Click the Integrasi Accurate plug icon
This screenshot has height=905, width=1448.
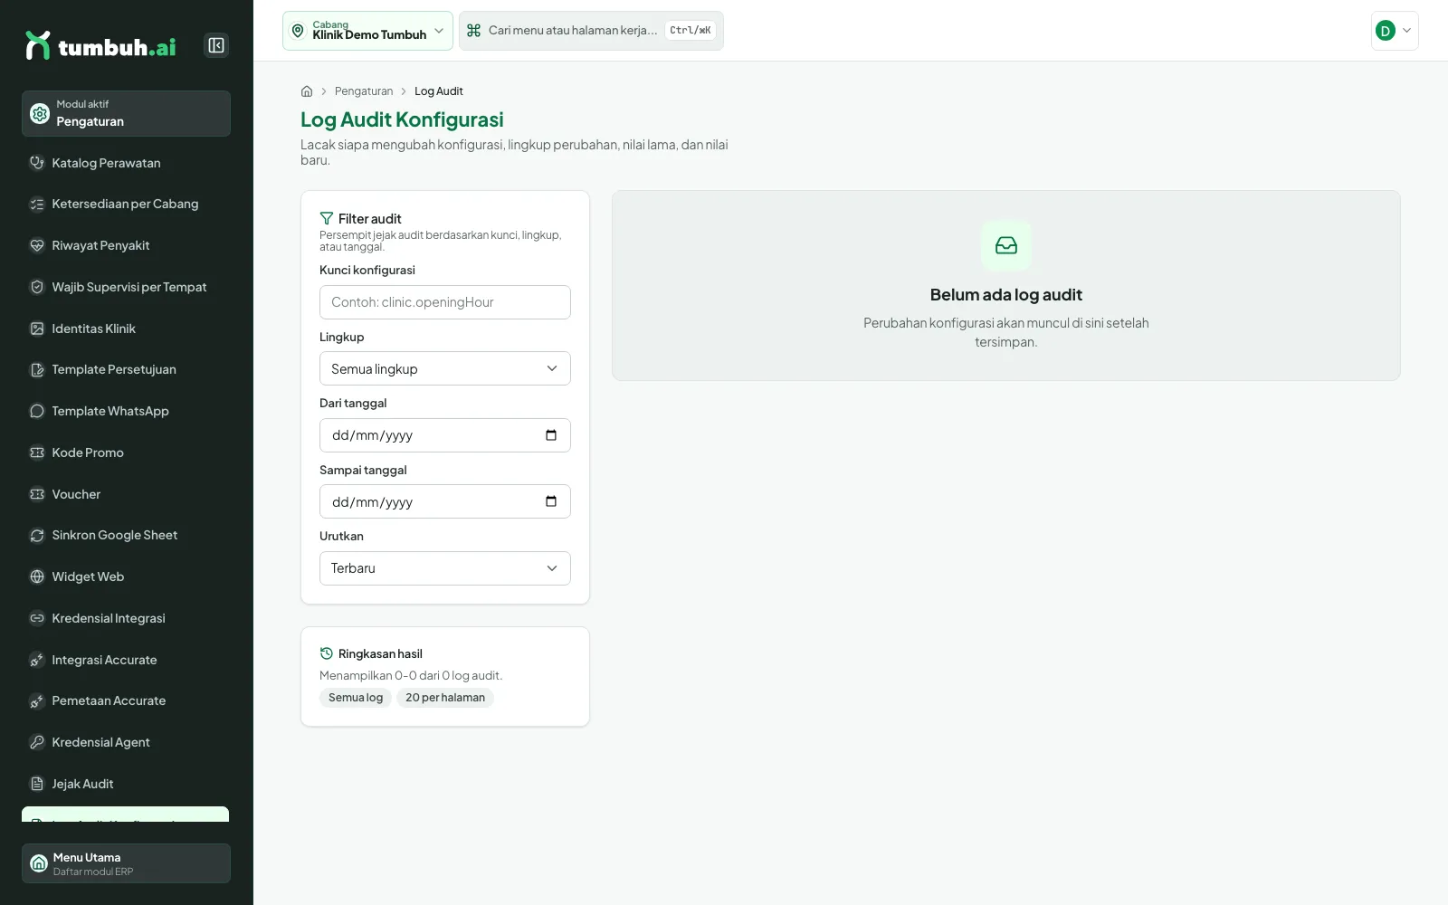pos(37,660)
